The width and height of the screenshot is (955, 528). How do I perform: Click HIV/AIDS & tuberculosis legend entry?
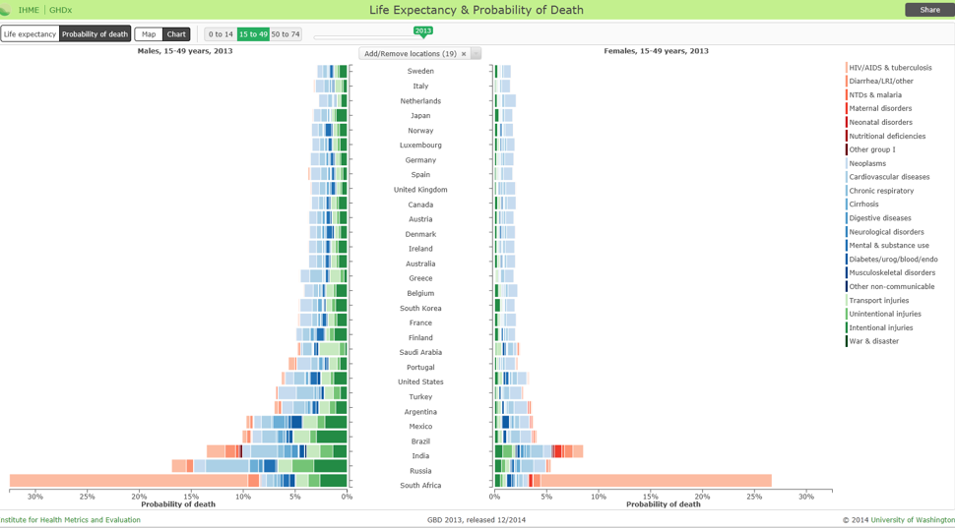click(890, 68)
